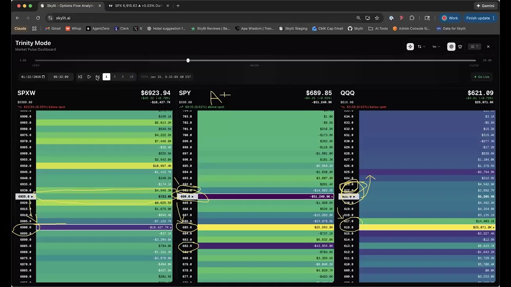The height and width of the screenshot is (287, 511).
Task: Open the Skylit Staging bookmark
Action: point(293,29)
